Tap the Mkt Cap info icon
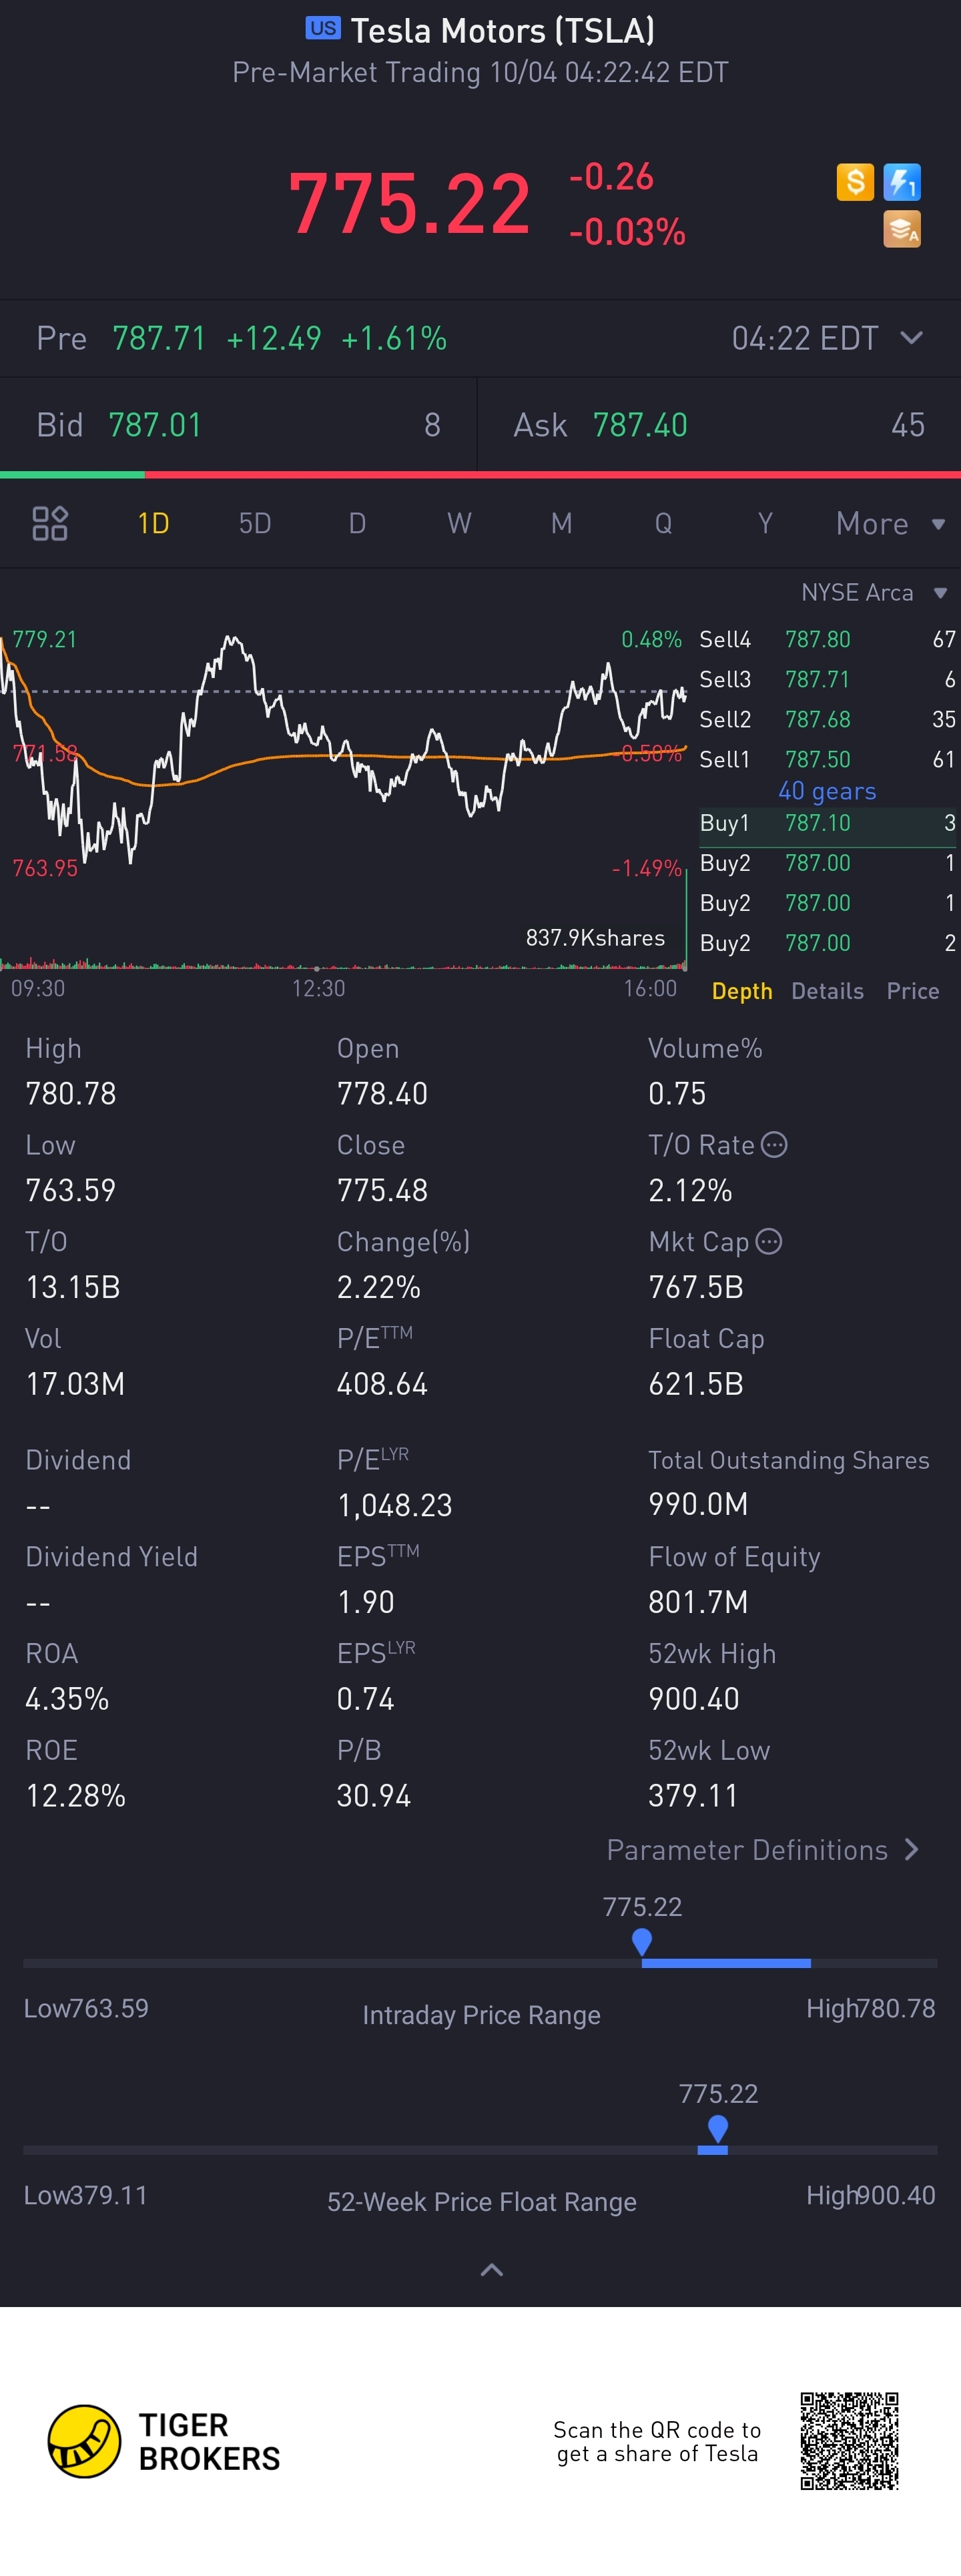The height and width of the screenshot is (2576, 961). 769,1242
